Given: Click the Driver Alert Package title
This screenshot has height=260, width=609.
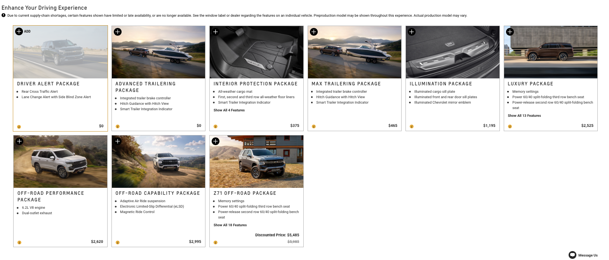Looking at the screenshot, I should 48,84.
